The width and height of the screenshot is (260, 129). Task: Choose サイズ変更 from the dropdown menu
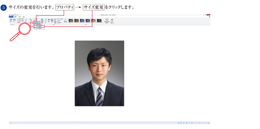pos(39,26)
